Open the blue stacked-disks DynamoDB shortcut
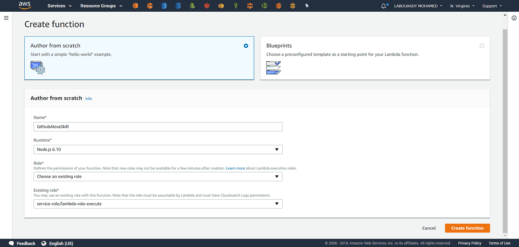The width and height of the screenshot is (519, 247). tap(178, 6)
